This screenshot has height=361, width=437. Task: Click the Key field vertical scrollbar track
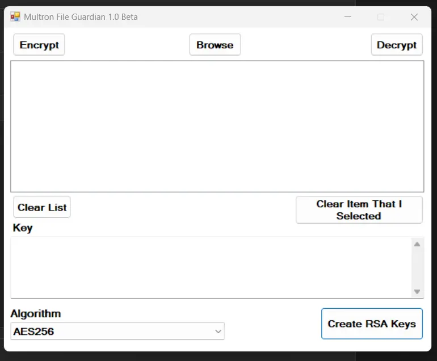[x=417, y=268]
